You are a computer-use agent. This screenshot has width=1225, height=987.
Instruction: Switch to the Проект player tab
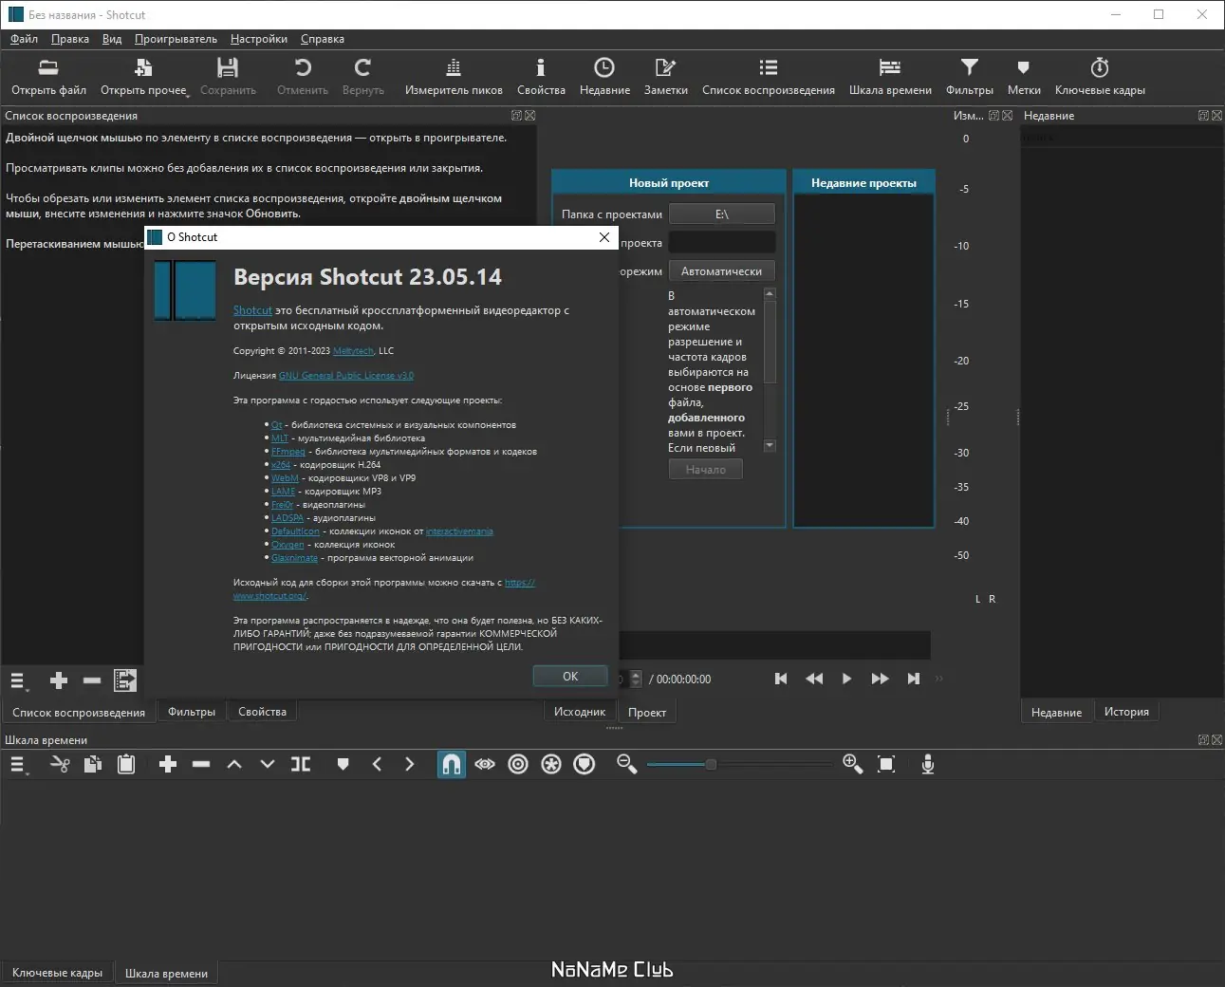[x=647, y=713]
